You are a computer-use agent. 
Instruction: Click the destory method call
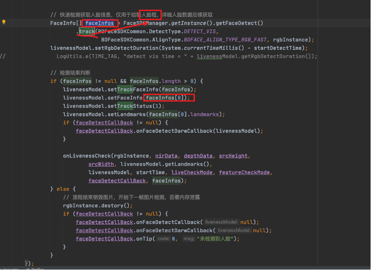point(112,205)
